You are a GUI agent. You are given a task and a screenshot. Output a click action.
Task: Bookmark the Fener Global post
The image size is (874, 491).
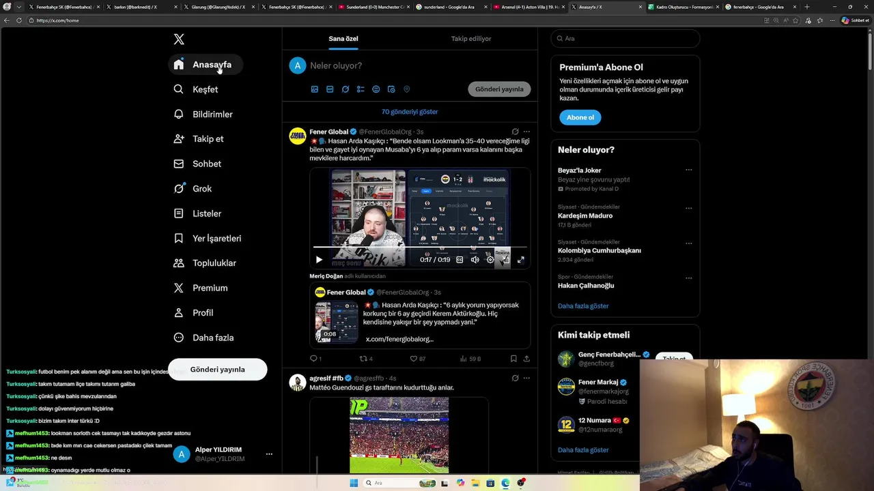[513, 359]
